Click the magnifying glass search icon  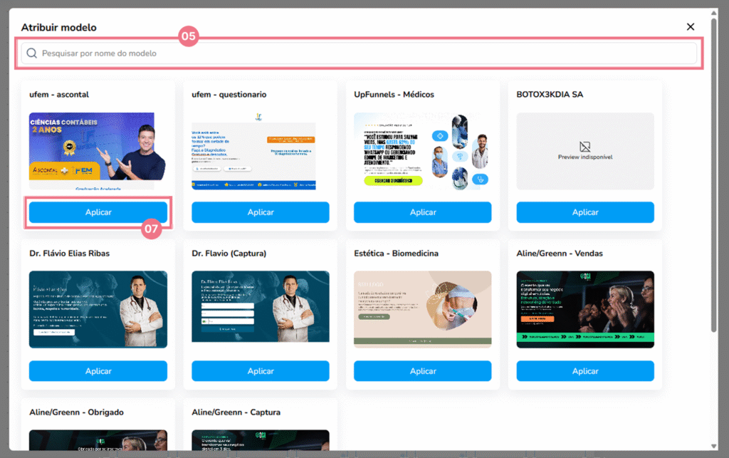pyautogui.click(x=31, y=53)
